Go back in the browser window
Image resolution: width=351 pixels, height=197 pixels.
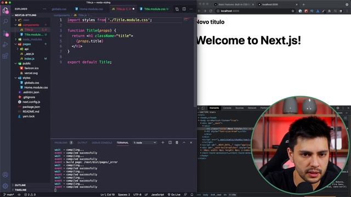(x=199, y=11)
